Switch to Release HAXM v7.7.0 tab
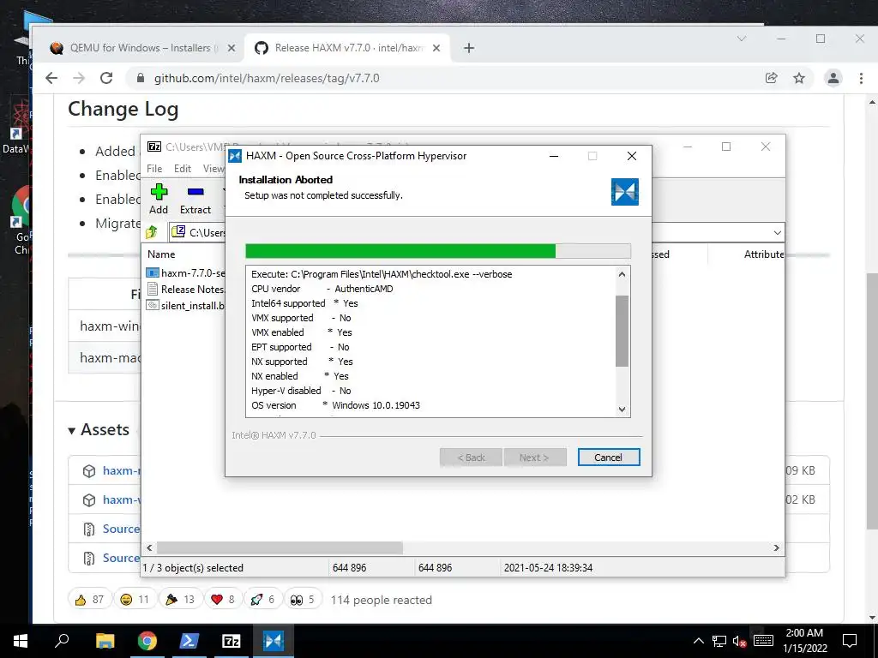Viewport: 878px width, 658px height. point(347,48)
